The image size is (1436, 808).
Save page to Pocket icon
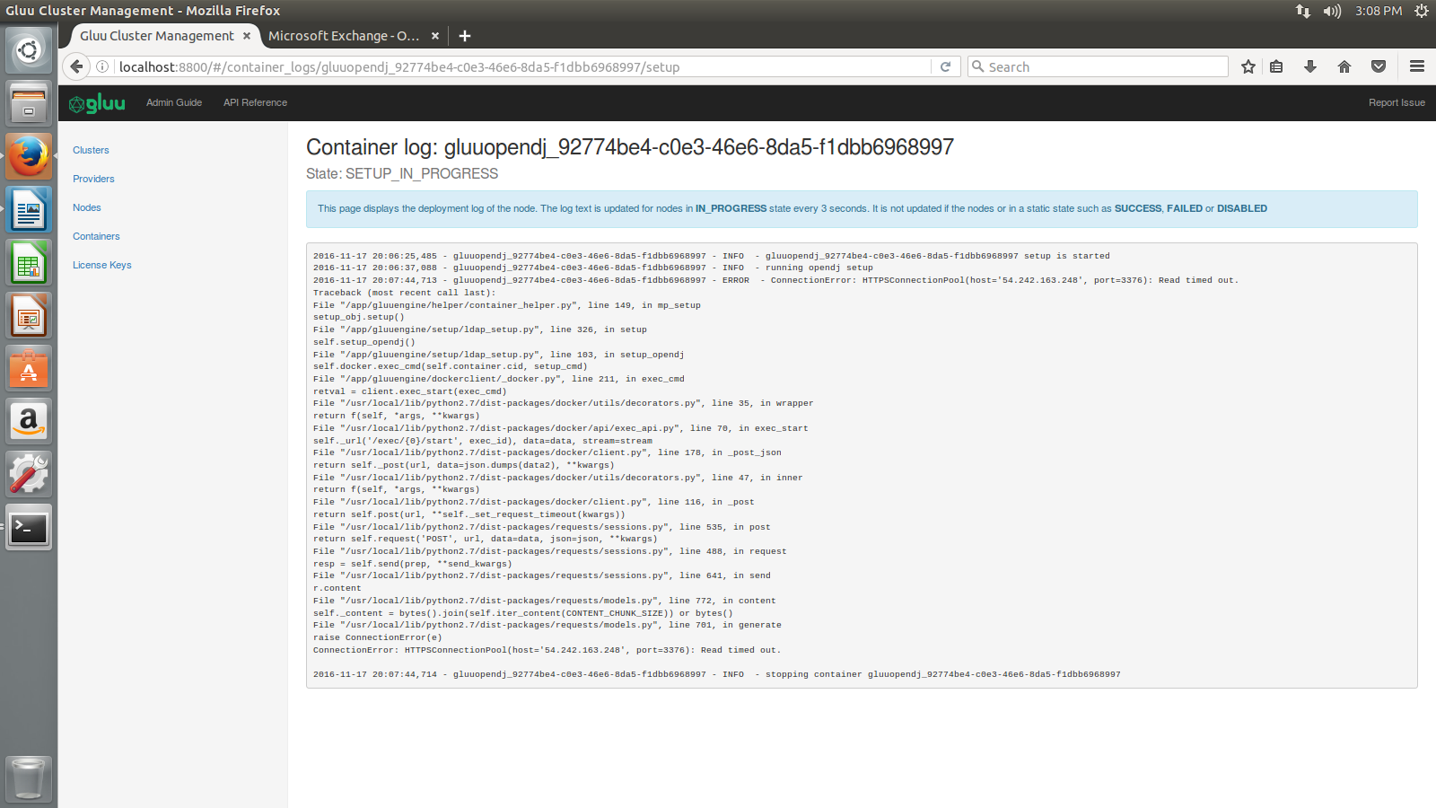pyautogui.click(x=1379, y=66)
